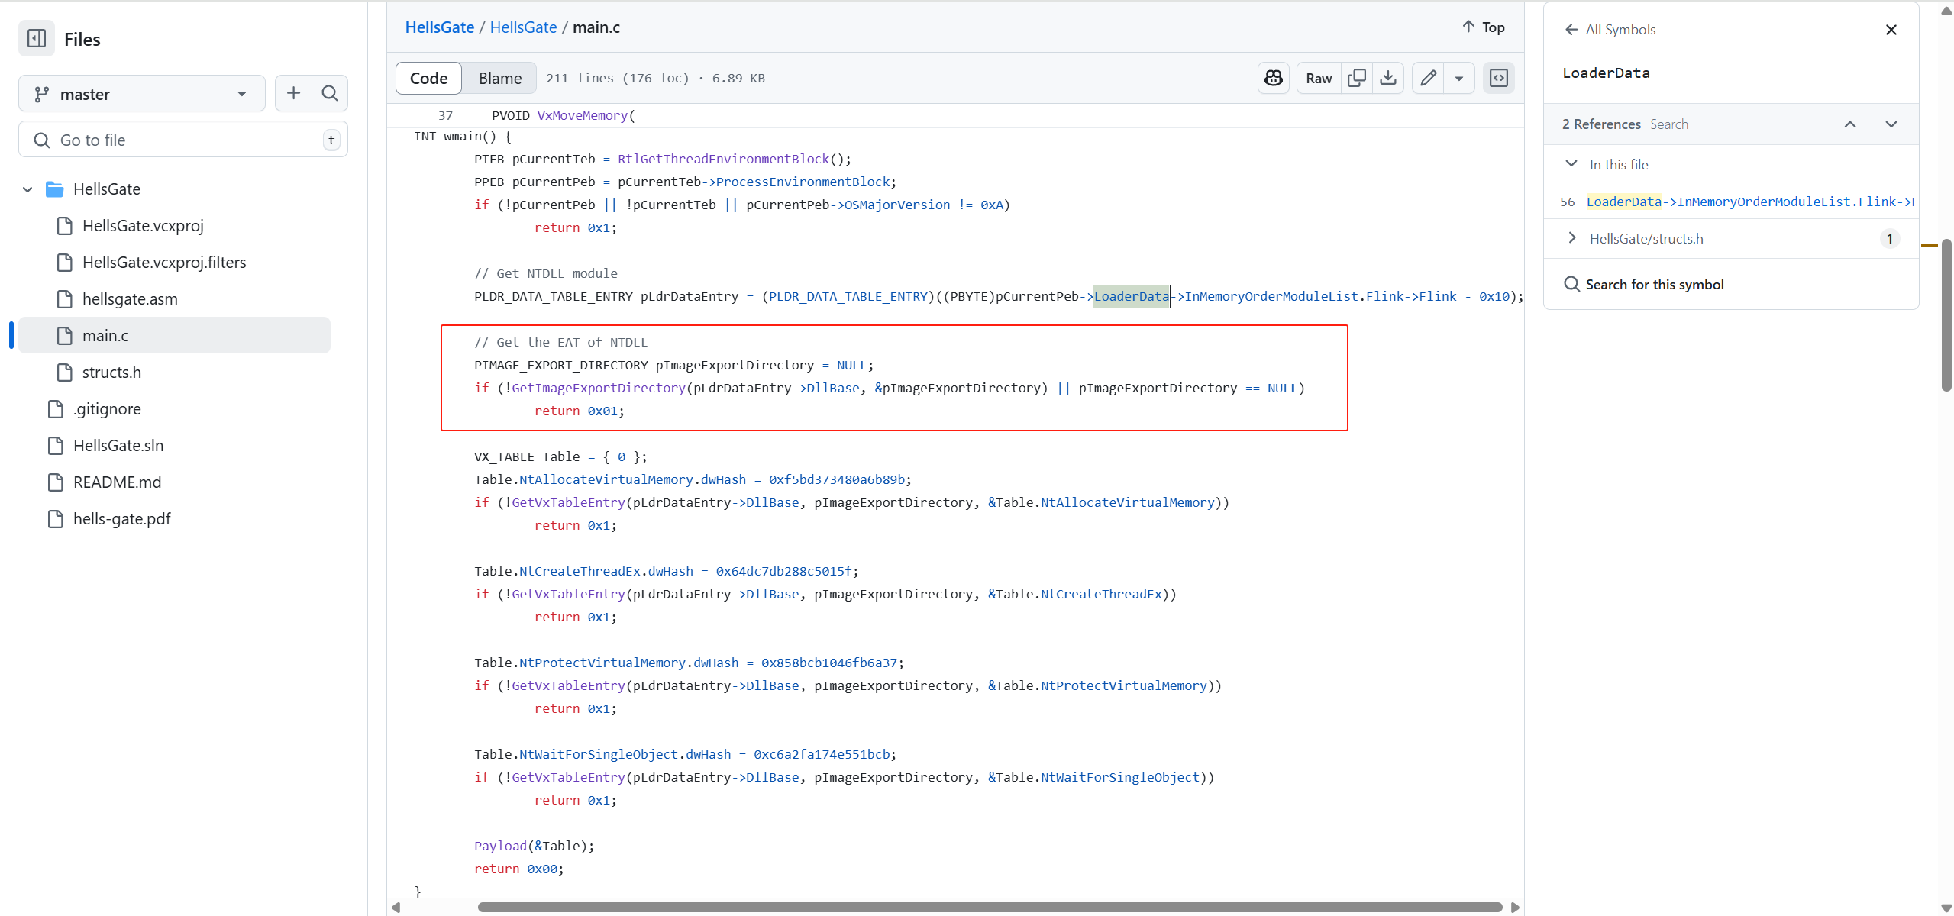Collapse the In this file section
The height and width of the screenshot is (916, 1954).
(x=1571, y=164)
